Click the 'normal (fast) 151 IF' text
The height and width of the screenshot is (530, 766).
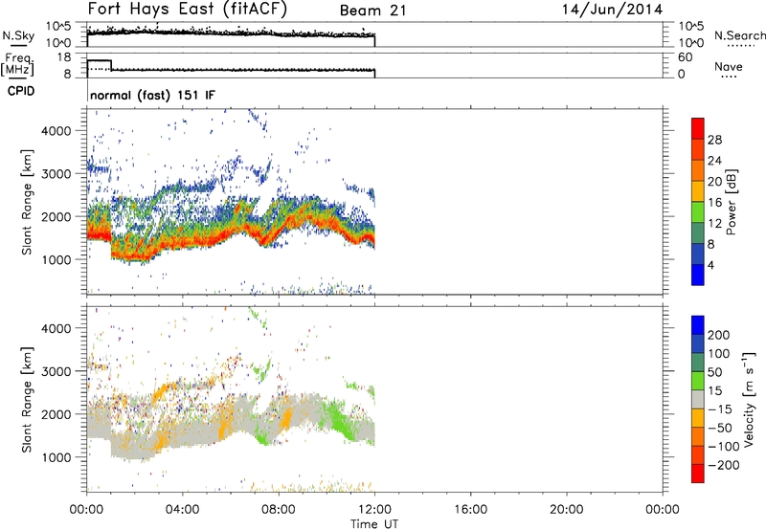pos(152,95)
